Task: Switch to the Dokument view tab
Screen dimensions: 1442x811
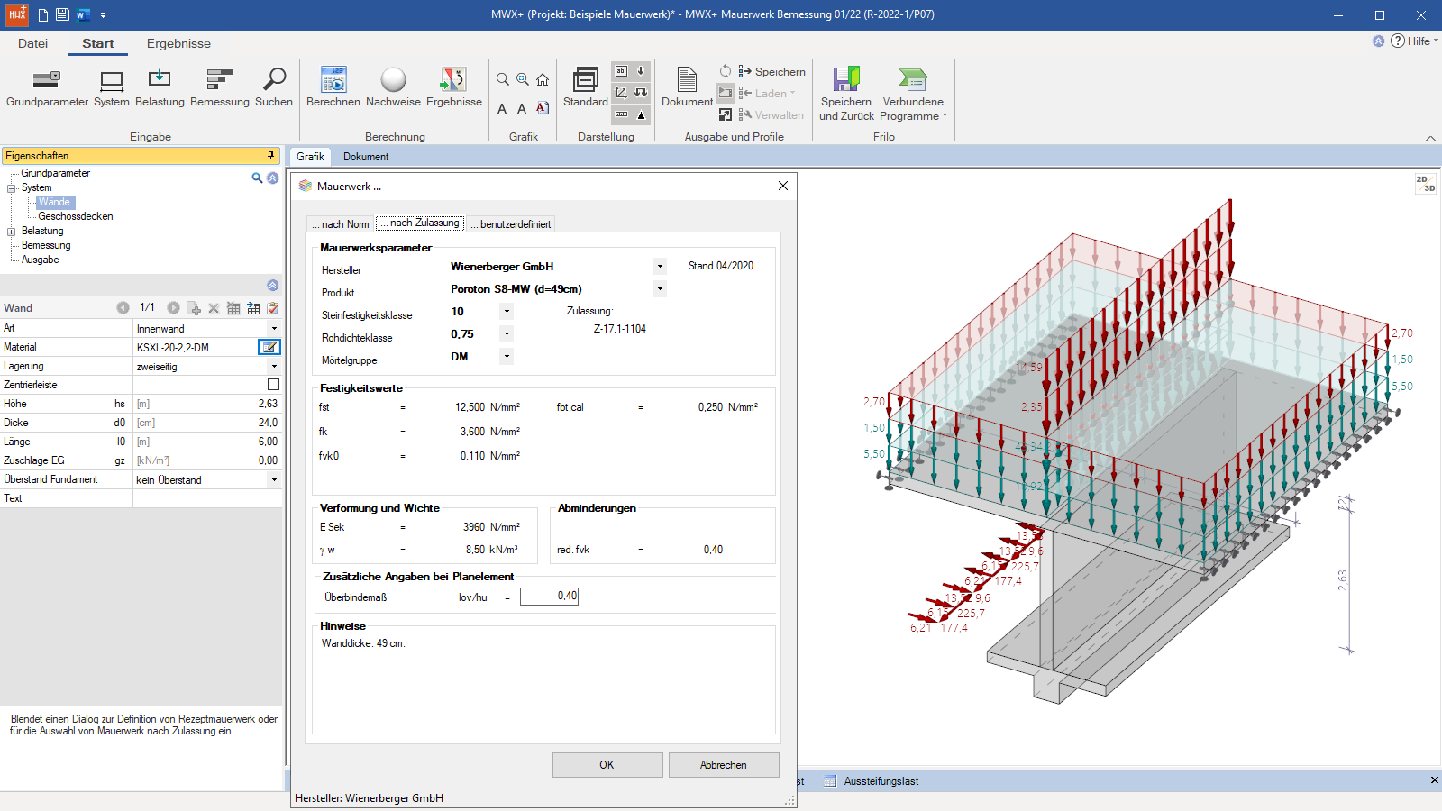Action: (x=366, y=157)
